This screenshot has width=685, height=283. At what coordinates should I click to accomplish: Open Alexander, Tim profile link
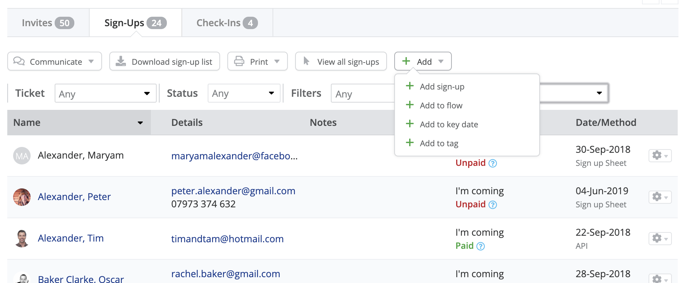click(x=71, y=238)
